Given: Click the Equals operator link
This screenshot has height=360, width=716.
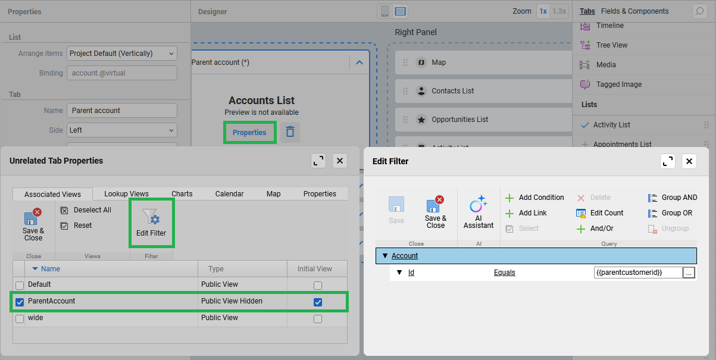Looking at the screenshot, I should [x=504, y=273].
